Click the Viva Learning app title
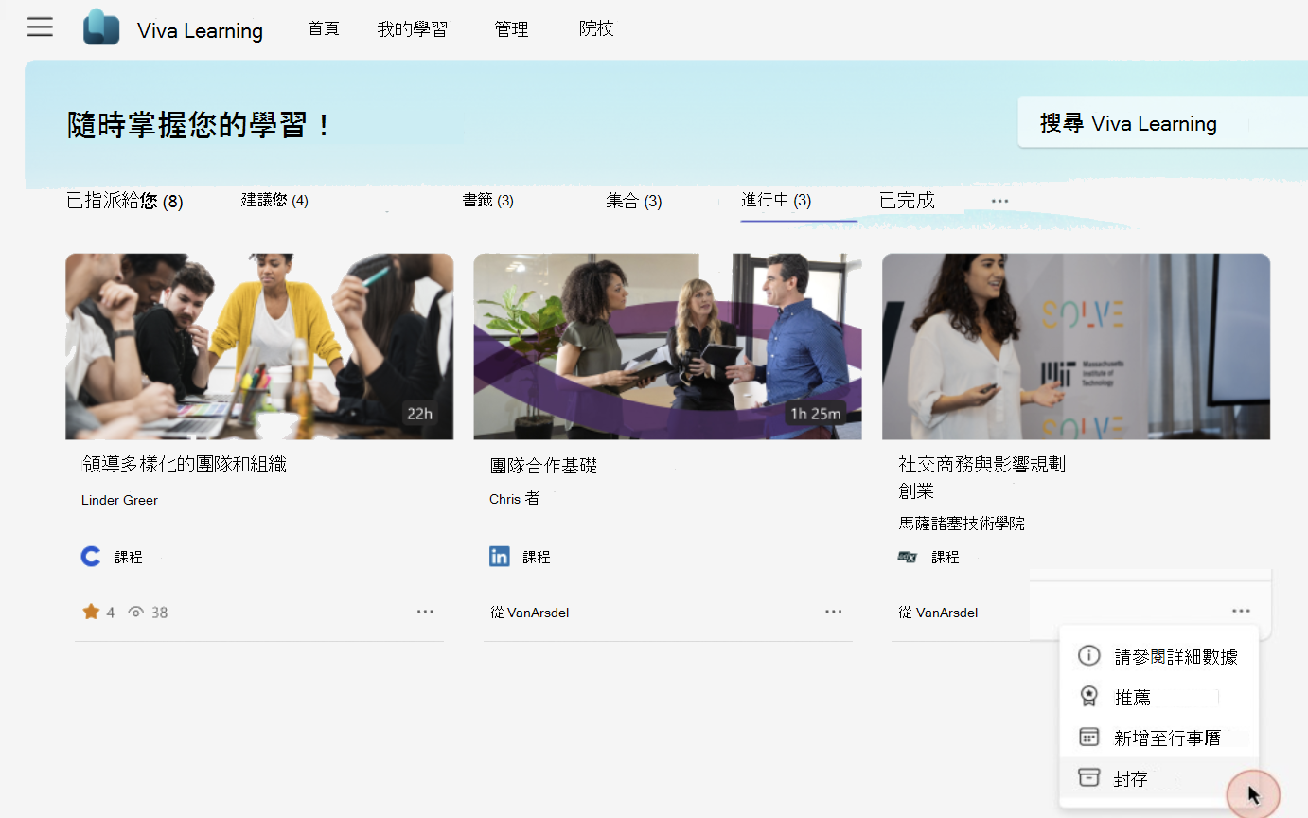 pos(200,30)
